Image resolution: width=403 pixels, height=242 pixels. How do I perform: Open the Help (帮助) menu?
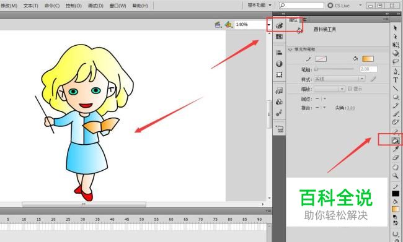click(x=140, y=6)
